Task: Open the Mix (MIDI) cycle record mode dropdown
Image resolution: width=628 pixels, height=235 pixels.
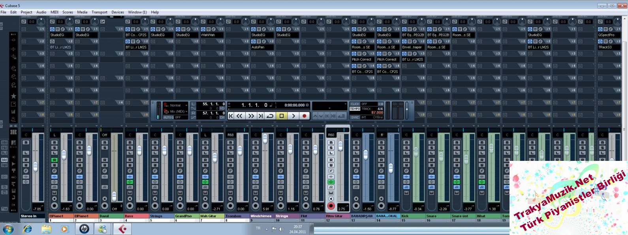Action: point(178,112)
